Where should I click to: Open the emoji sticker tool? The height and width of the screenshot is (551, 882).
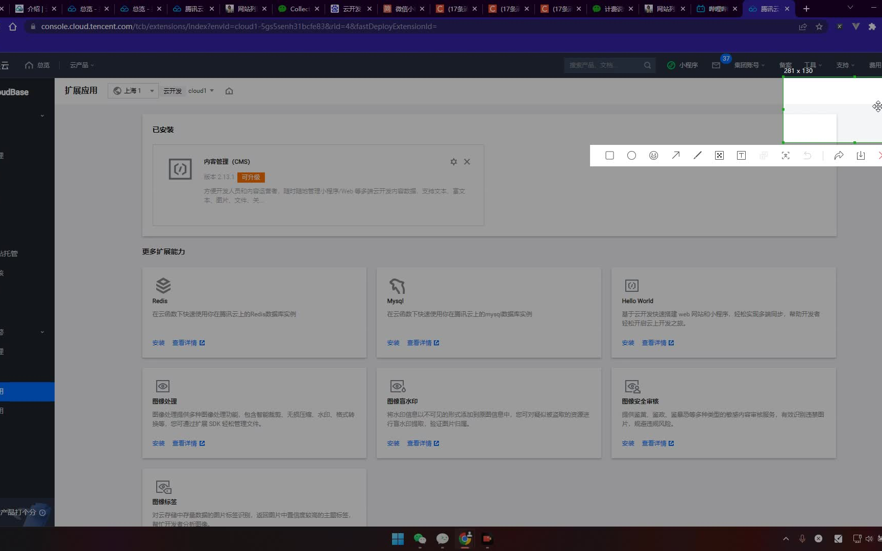[x=653, y=156]
